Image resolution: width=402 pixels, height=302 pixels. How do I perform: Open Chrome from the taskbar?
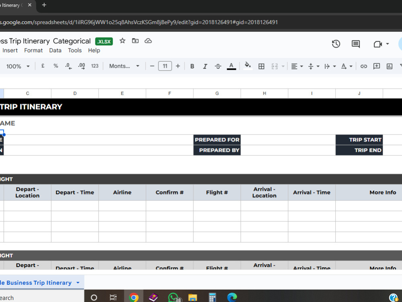coord(133,298)
